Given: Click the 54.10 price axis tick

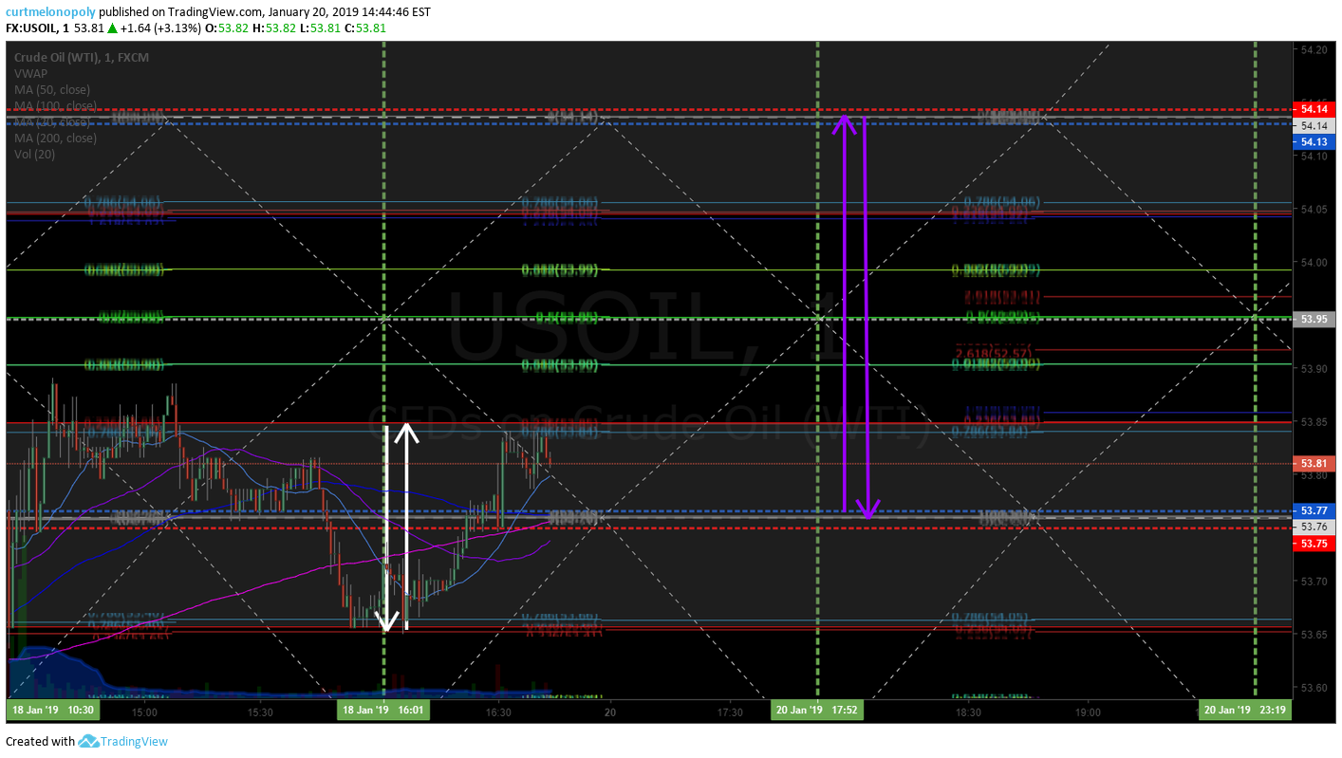Looking at the screenshot, I should coord(1314,157).
